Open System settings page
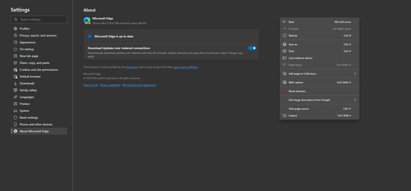Screen dimensions: 411x191 [x=39, y=110]
